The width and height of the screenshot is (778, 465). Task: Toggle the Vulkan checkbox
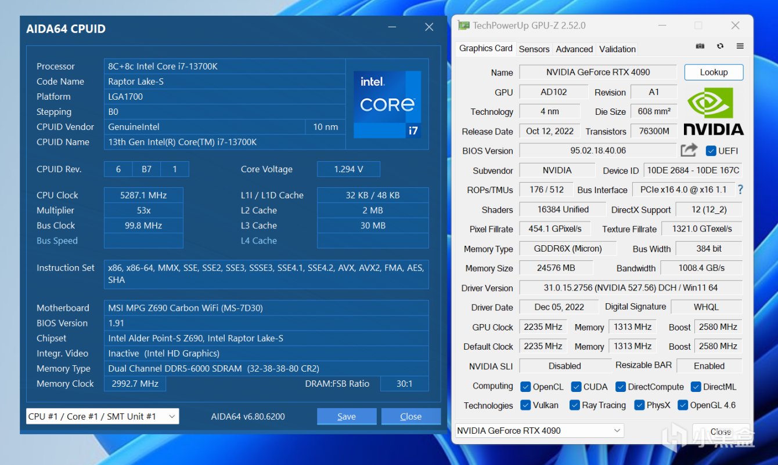[x=525, y=405]
